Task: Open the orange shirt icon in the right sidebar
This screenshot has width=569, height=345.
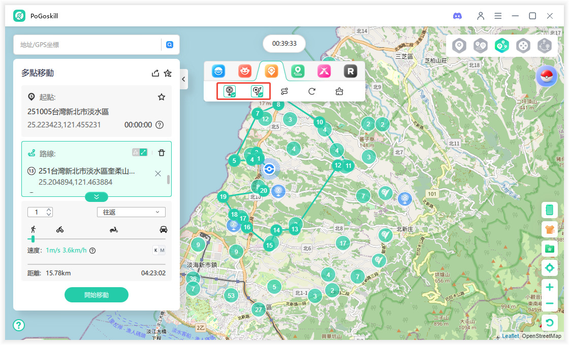Action: (549, 229)
